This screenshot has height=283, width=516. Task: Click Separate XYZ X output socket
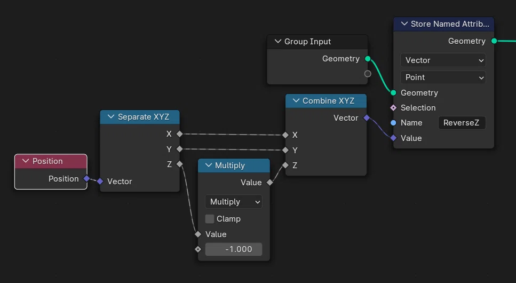point(179,134)
